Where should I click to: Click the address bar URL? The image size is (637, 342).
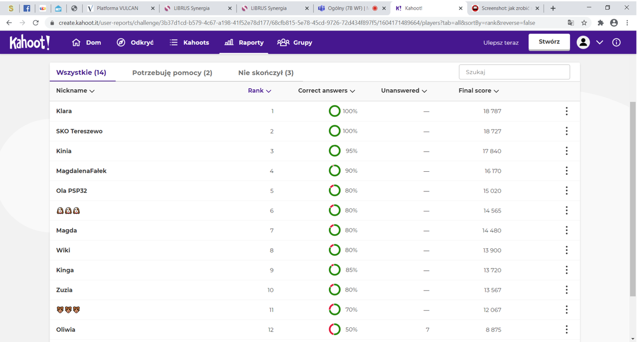tap(297, 23)
